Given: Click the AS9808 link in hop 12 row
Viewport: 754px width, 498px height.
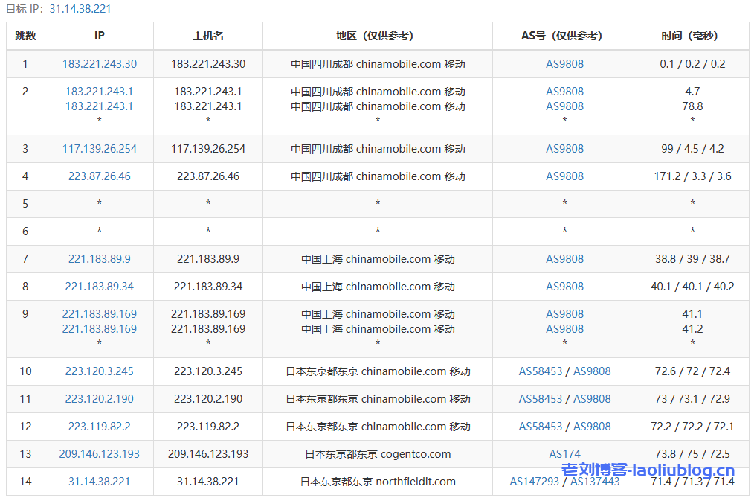Looking at the screenshot, I should (x=592, y=427).
